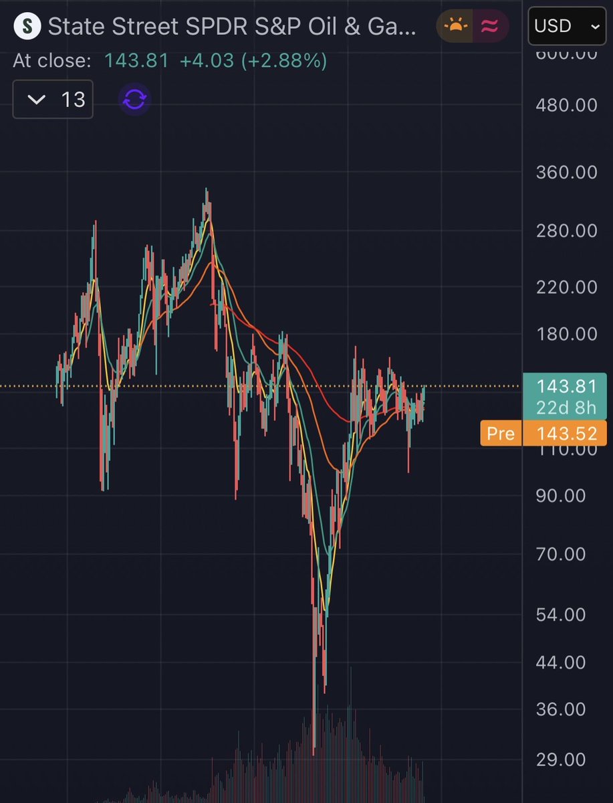613x803 pixels.
Task: Click the 220.00 price axis label
Action: pos(566,286)
